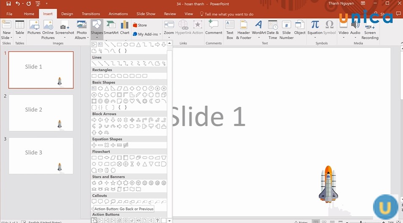Select the Down Arrow block arrow
Screen dimensions: 403x223
click(x=113, y=120)
